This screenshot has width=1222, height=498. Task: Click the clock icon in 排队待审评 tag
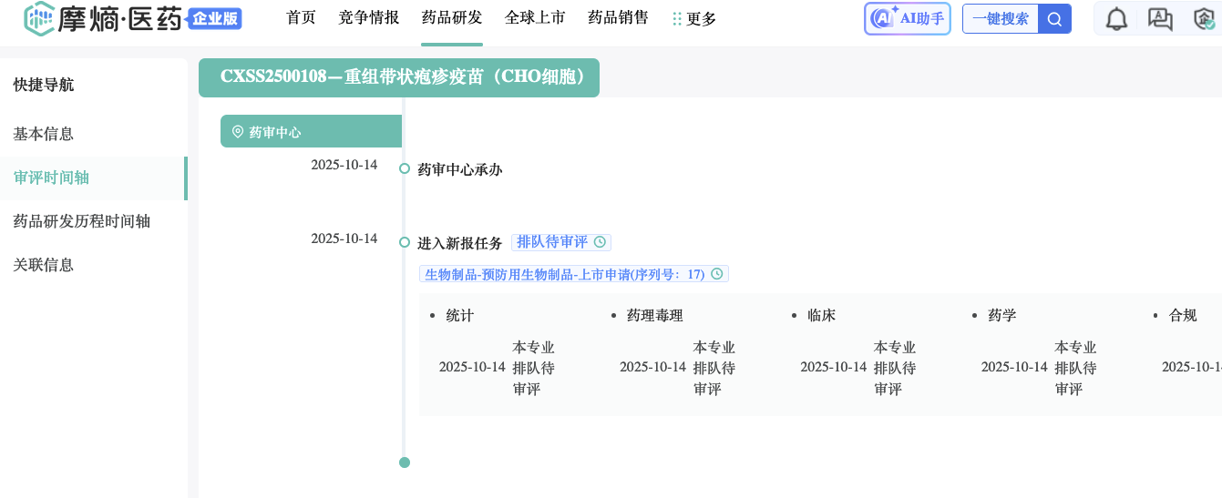tap(600, 242)
